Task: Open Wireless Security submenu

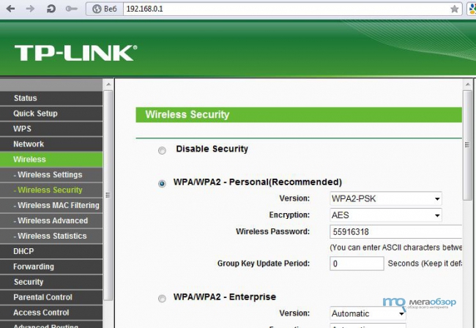Action: point(51,190)
